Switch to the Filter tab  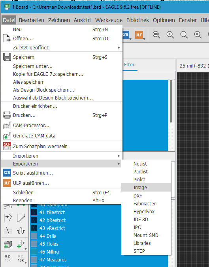(x=129, y=64)
